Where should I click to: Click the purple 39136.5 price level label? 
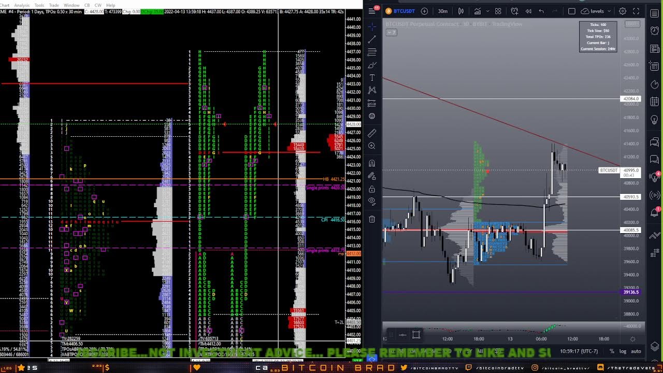click(x=631, y=292)
